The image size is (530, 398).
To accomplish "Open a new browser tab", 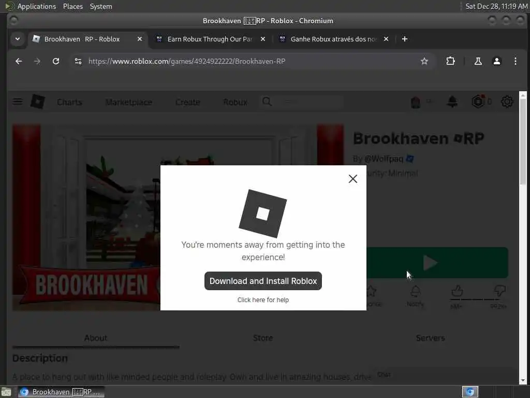I will pos(405,39).
